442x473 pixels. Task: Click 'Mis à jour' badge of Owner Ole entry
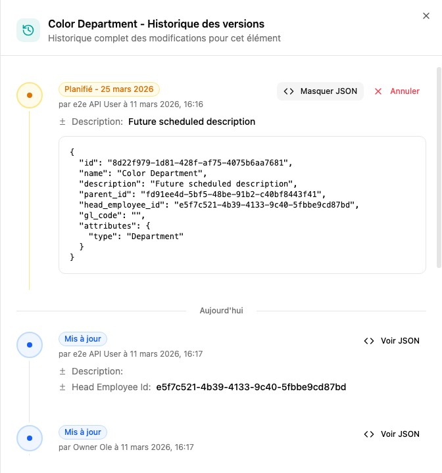83,432
